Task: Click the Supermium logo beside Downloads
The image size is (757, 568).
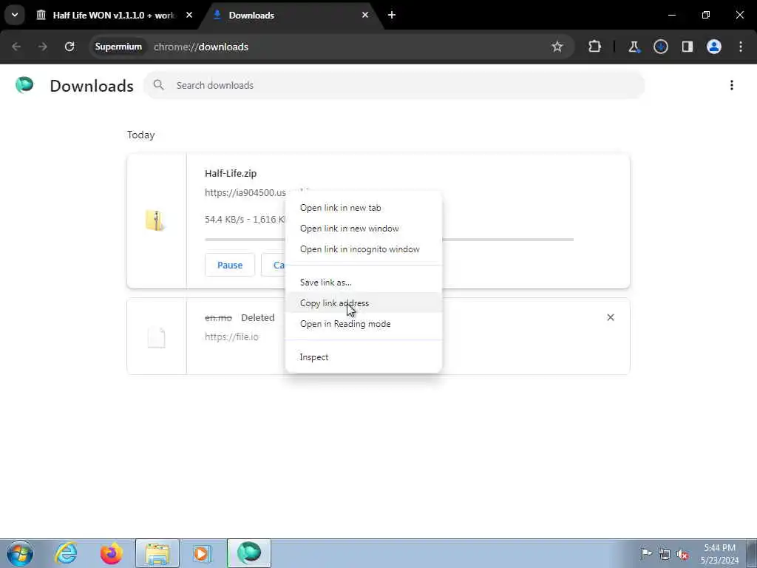Action: pos(24,85)
